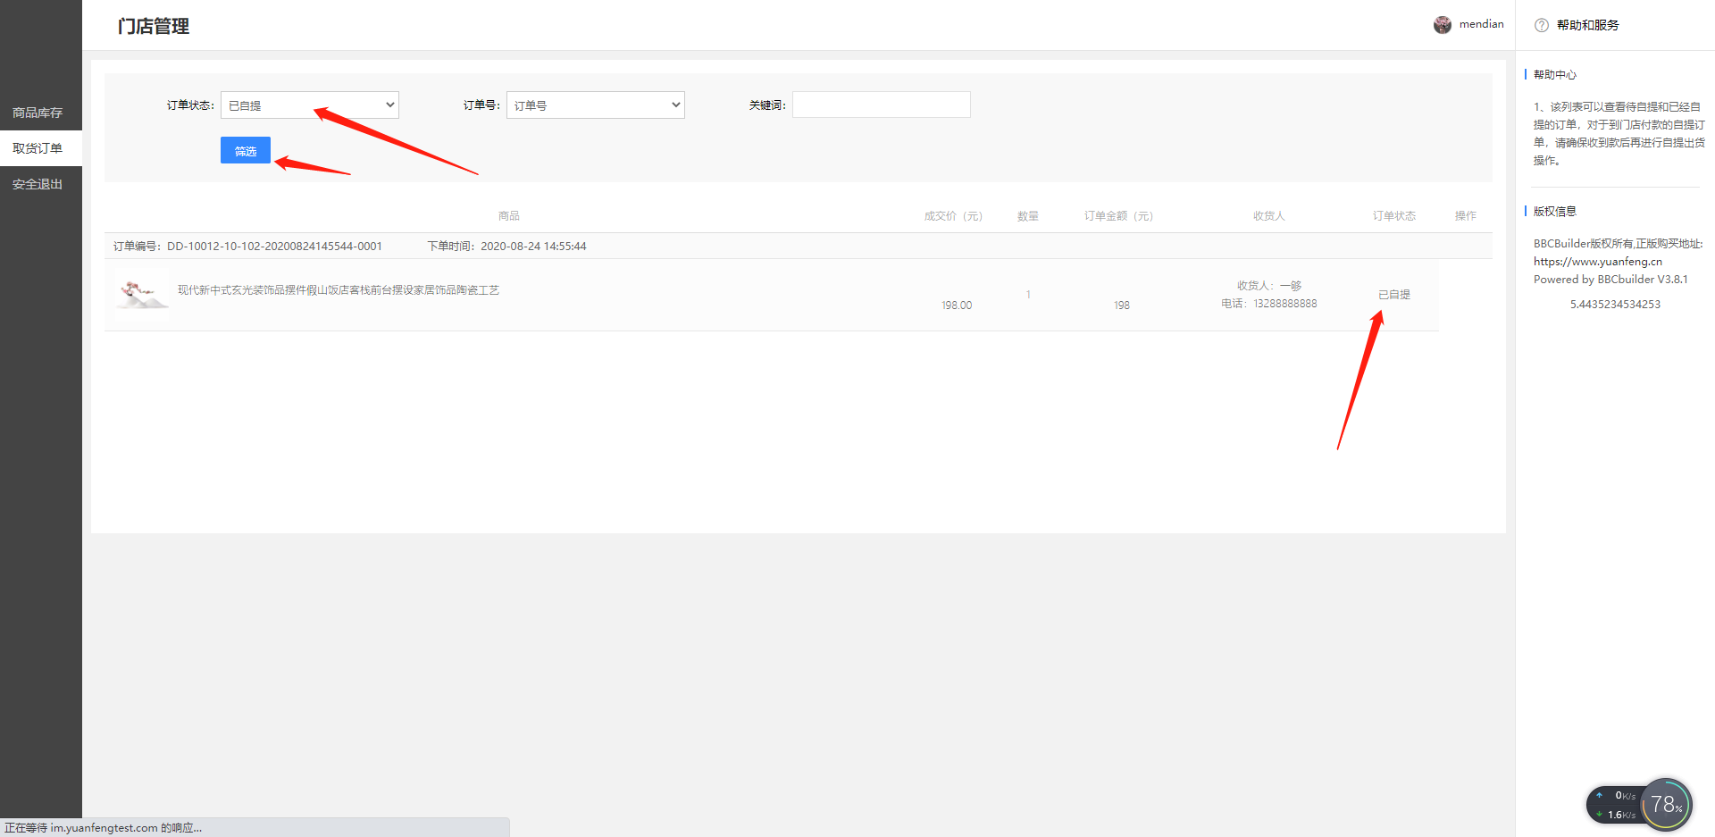The height and width of the screenshot is (837, 1715).
Task: Click the 帮助中心 section title
Action: click(1554, 75)
